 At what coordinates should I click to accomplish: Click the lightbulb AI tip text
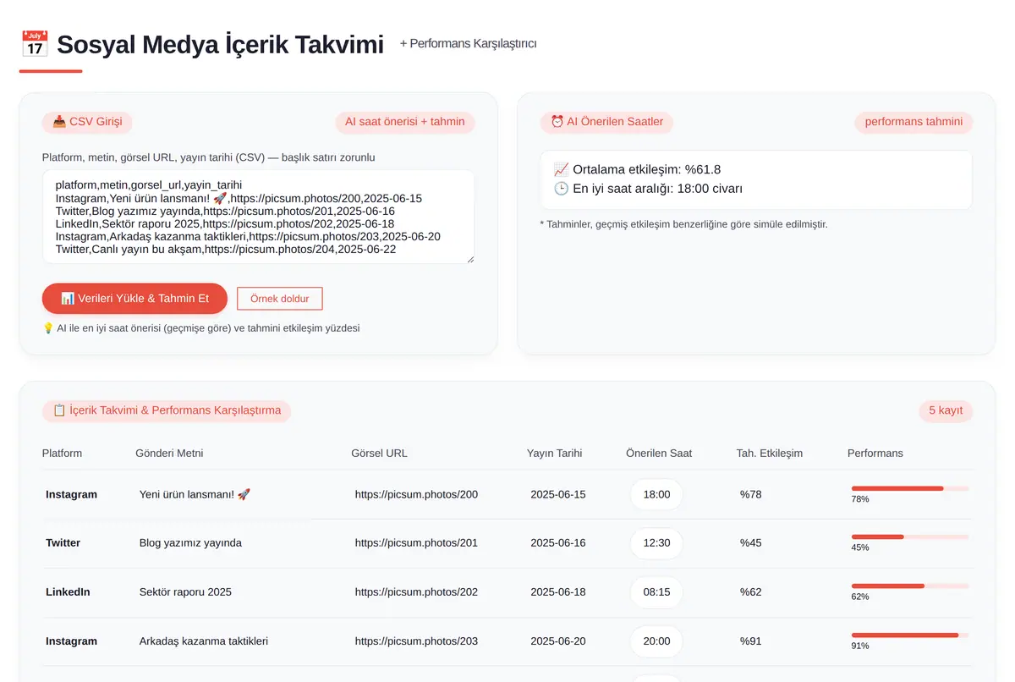(200, 328)
